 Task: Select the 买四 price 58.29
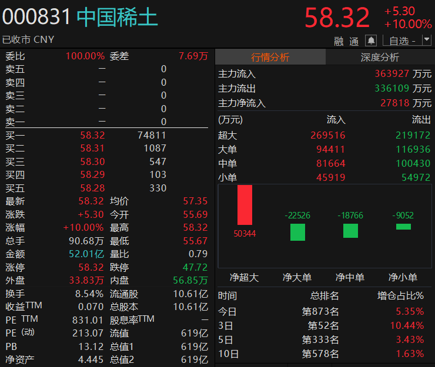coord(92,174)
